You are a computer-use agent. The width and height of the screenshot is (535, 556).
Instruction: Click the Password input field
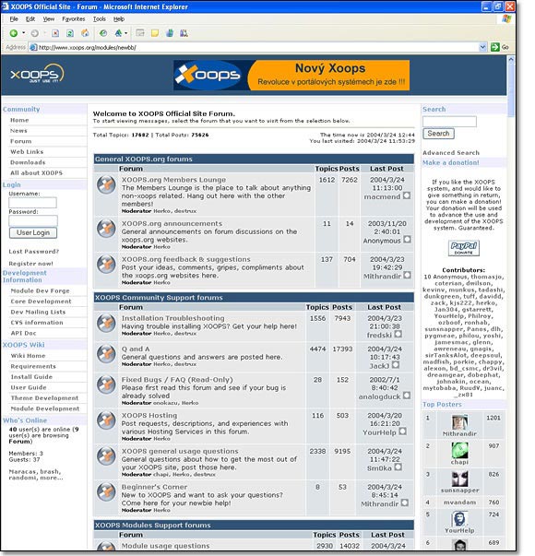point(33,220)
